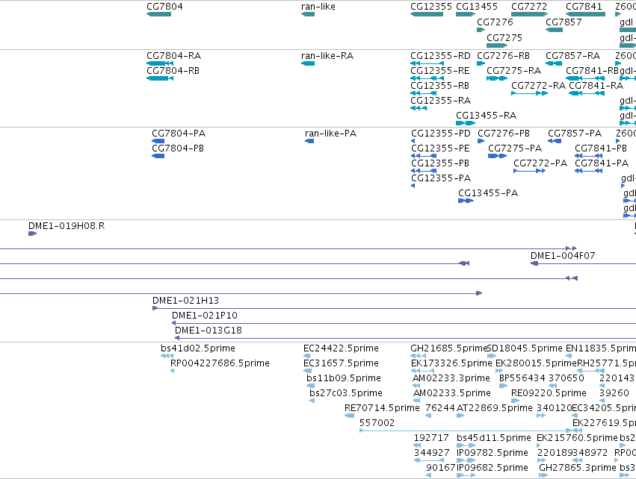Click EST AM02233.5prime
This screenshot has width=636, height=479.
[416, 401]
